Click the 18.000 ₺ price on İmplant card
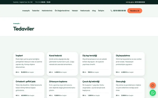The width and height of the screenshot is (158, 98). [x=24, y=72]
